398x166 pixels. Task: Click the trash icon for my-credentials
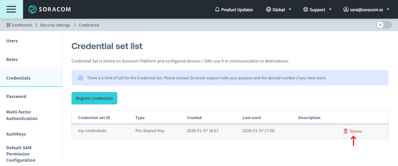click(345, 131)
